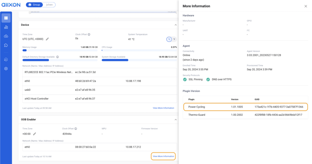
Task: Open OOB Enabler View More Information link
Action: (163, 156)
